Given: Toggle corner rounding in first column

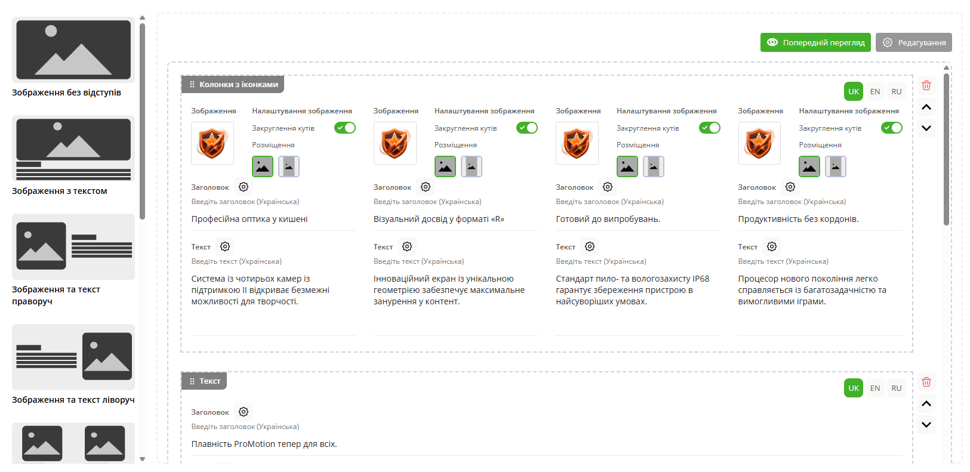Looking at the screenshot, I should click(344, 128).
